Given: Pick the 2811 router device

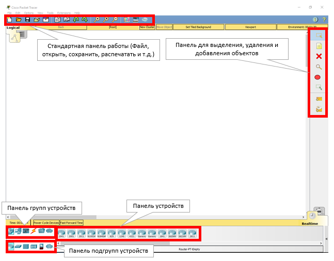Looking at the screenshot, I should pos(193,234).
